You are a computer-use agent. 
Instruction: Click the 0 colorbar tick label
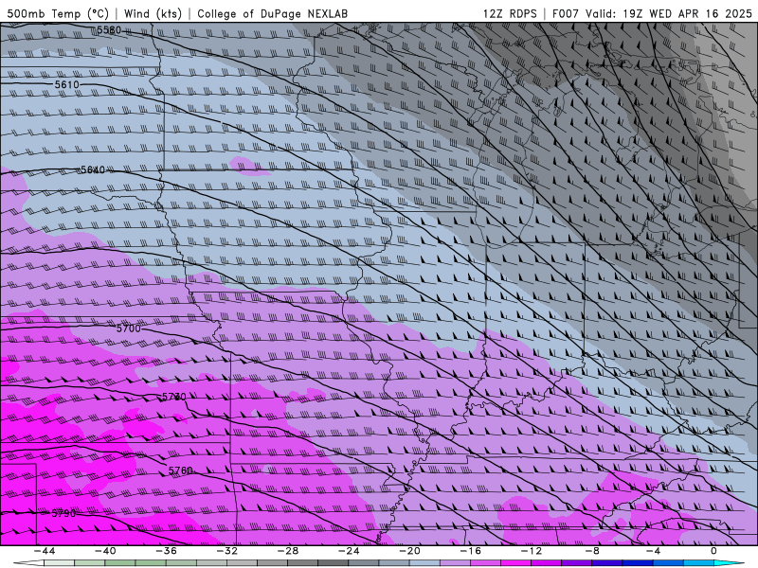[713, 551]
